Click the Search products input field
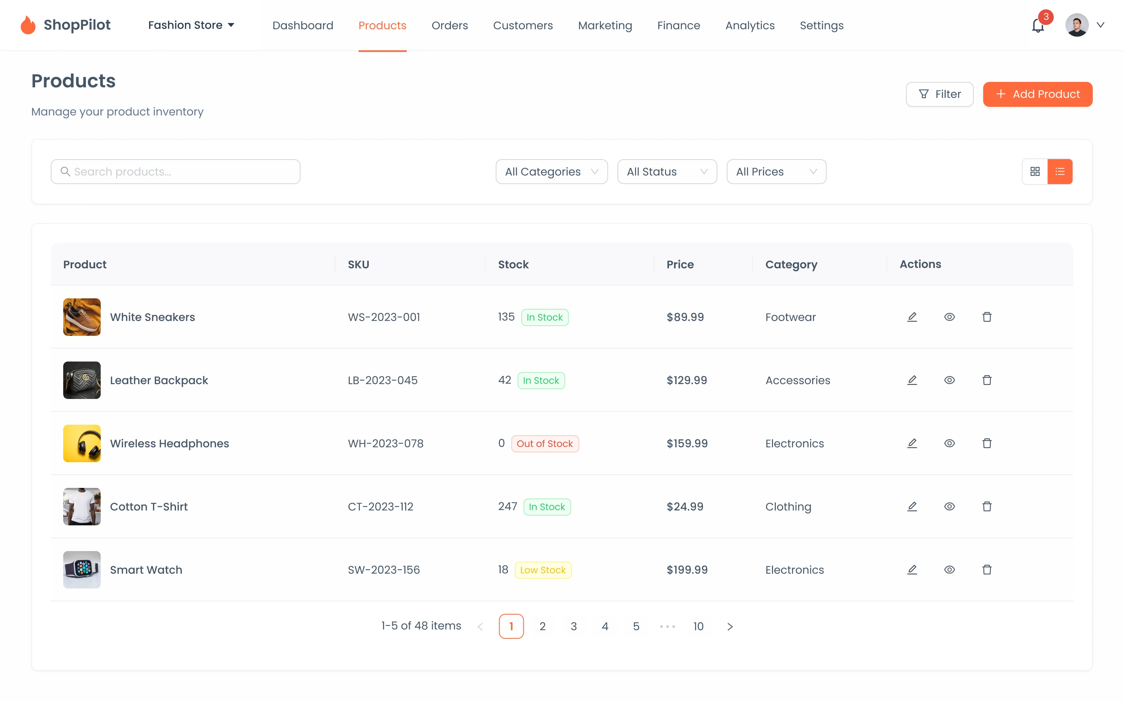This screenshot has width=1124, height=702. point(176,172)
